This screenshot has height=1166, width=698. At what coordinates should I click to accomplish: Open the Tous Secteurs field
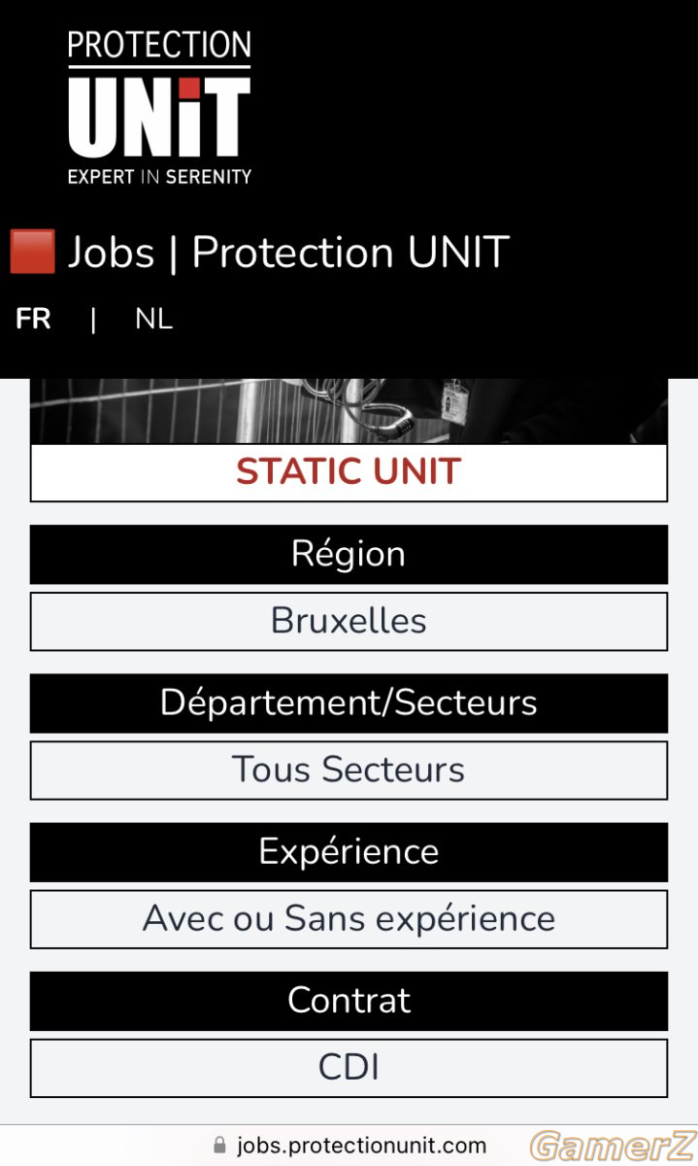349,770
